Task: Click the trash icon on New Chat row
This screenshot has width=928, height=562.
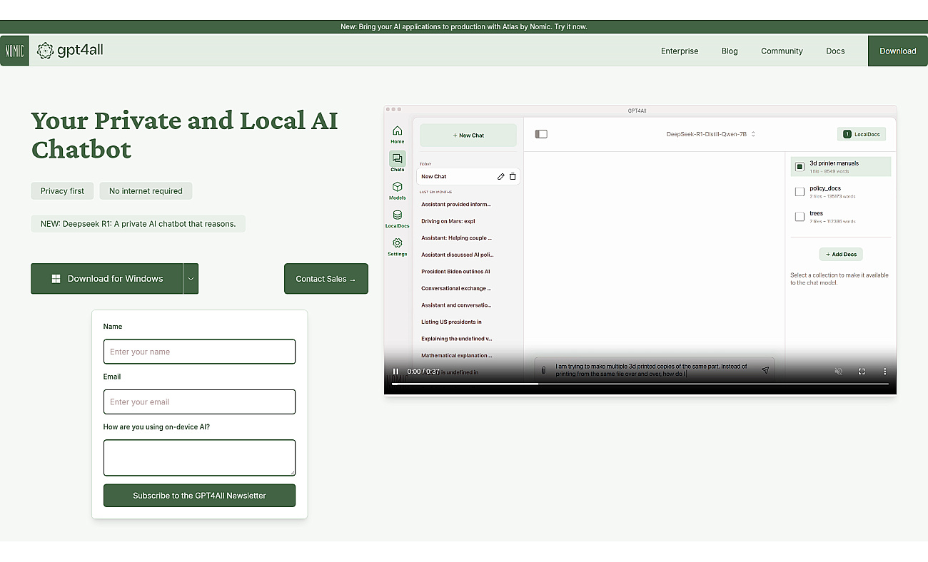Action: click(513, 176)
